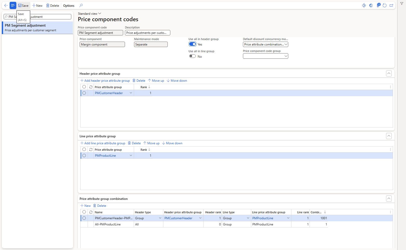406x250 pixels.
Task: Collapse Line price attribute group section
Action: [x=389, y=136]
